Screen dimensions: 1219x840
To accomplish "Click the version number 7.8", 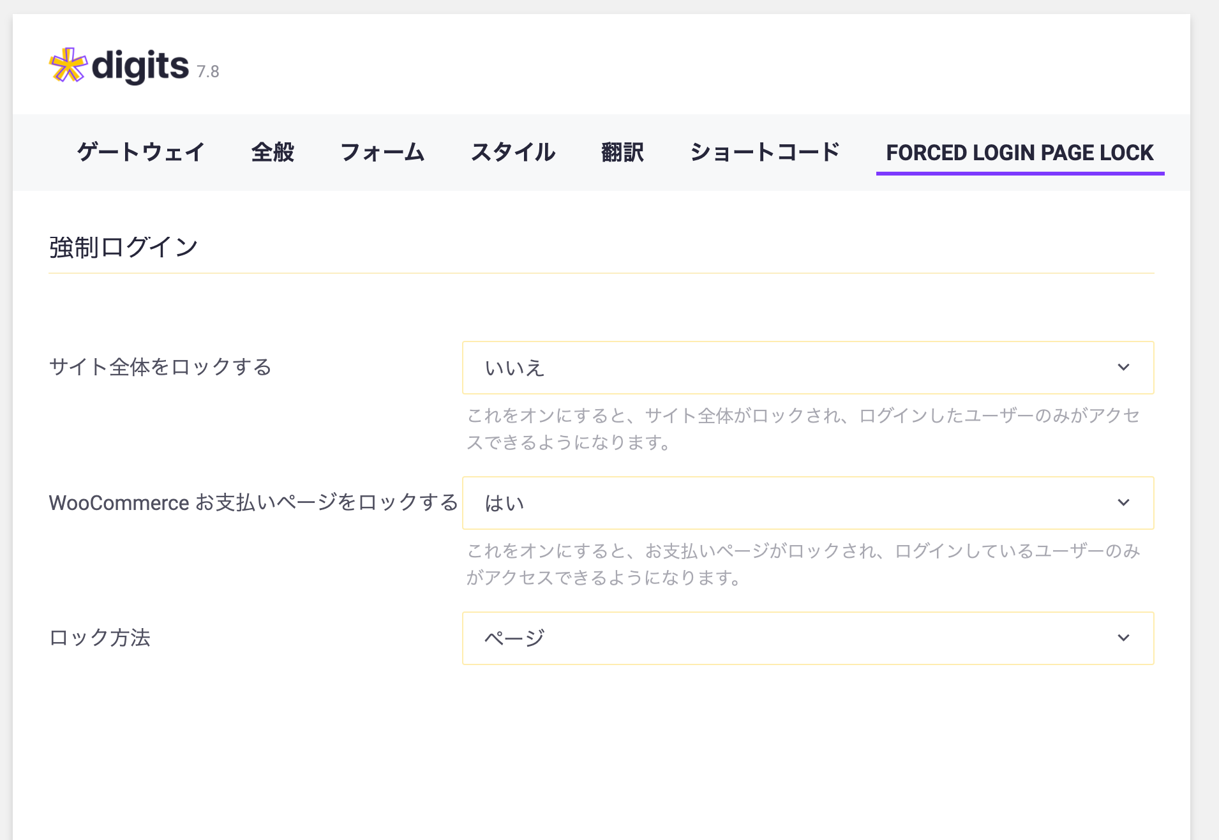I will coord(207,71).
